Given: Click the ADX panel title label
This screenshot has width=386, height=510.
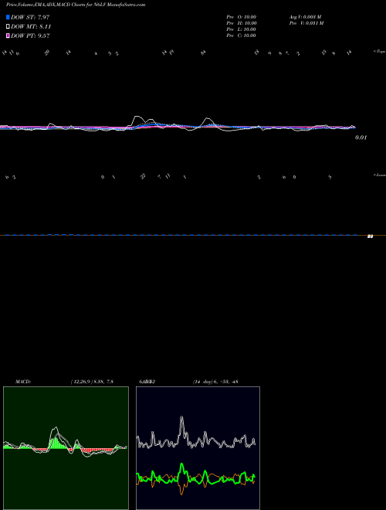Looking at the screenshot, I should click(x=147, y=382).
